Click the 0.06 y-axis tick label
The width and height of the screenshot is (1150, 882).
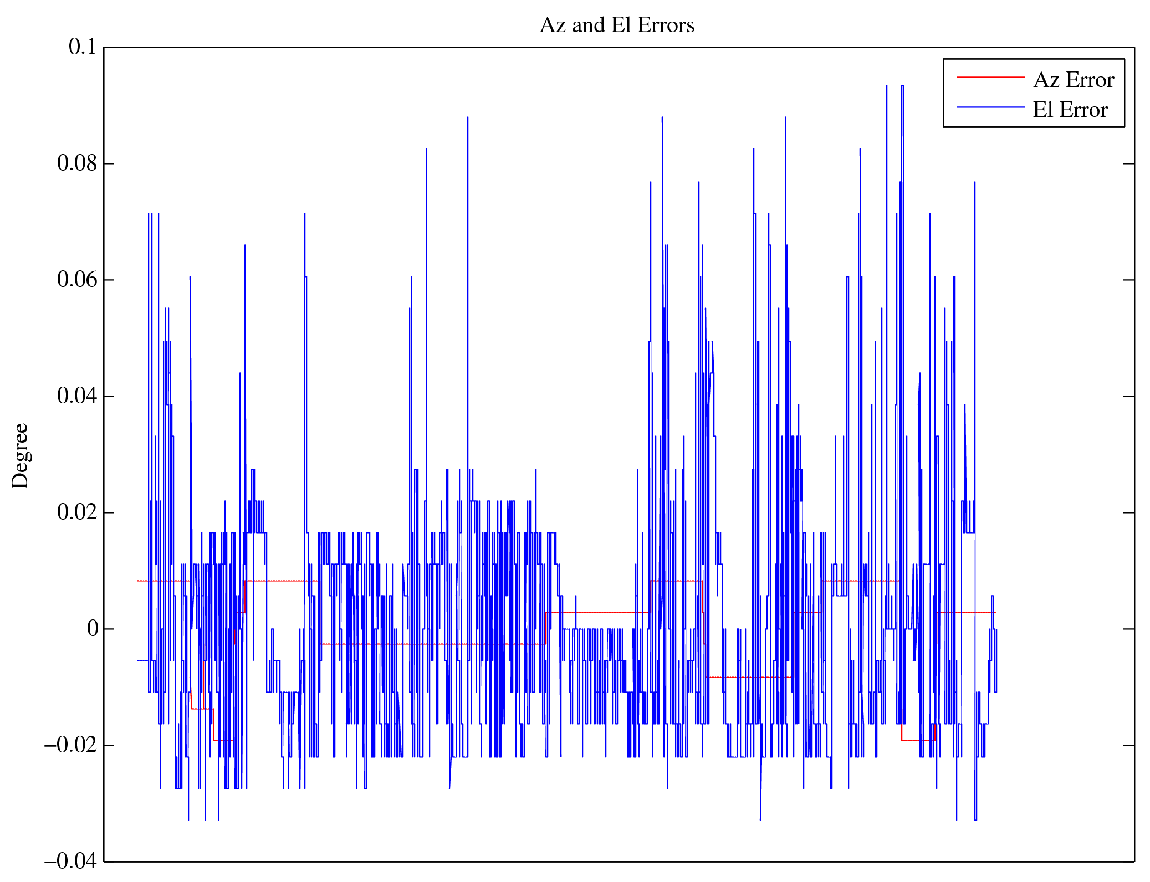(x=76, y=280)
